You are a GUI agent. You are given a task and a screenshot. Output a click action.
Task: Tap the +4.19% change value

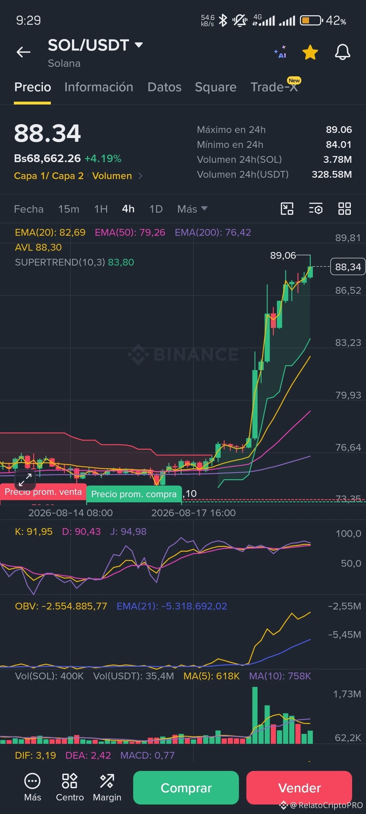click(x=103, y=158)
